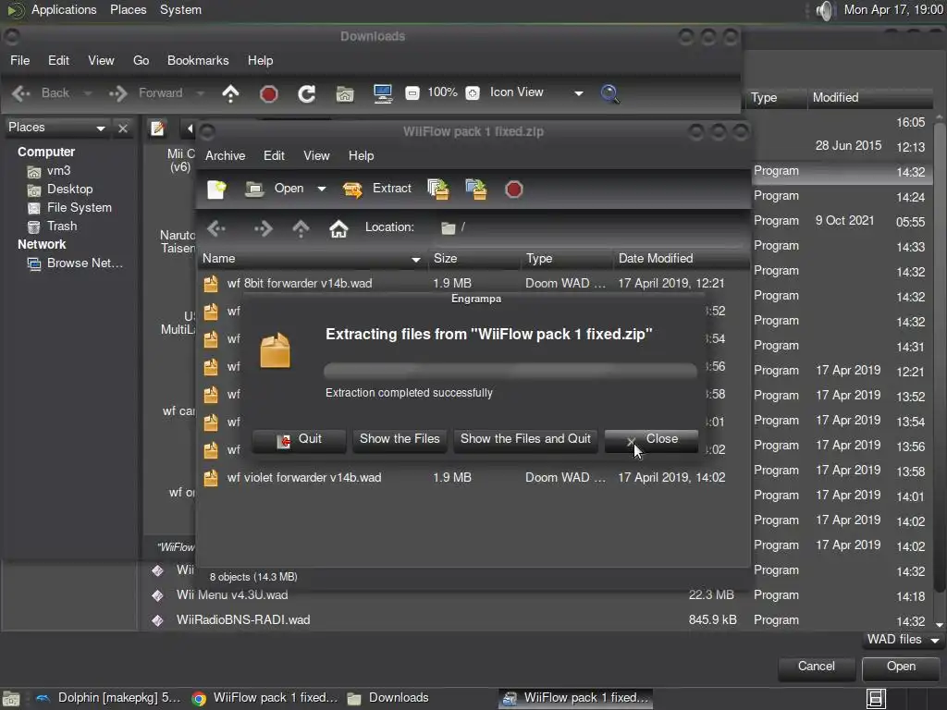Viewport: 947px width, 710px height.
Task: Click the edit location pencil icon
Action: pos(157,128)
